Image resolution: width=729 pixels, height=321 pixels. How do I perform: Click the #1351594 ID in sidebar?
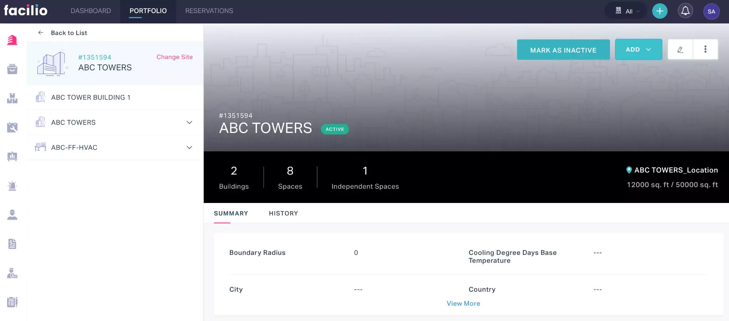coord(95,57)
